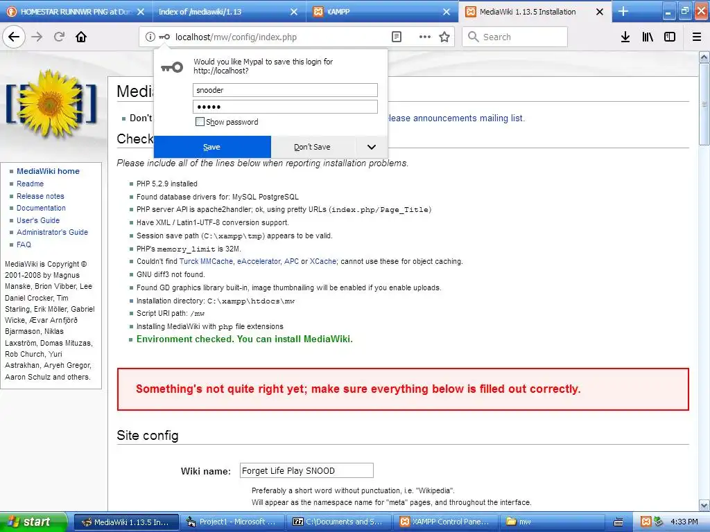
Task: Open the mw folder taskbar item
Action: [x=553, y=522]
